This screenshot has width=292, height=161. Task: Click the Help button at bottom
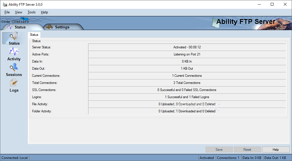click(276, 149)
